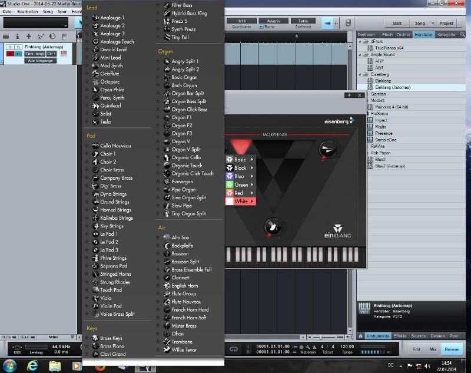Toggle input monitor on Einklang track

click(x=18, y=54)
